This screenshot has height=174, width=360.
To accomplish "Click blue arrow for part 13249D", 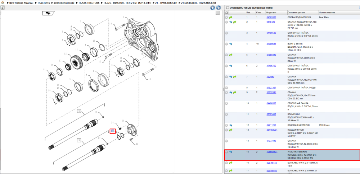I will pyautogui.click(x=231, y=77).
